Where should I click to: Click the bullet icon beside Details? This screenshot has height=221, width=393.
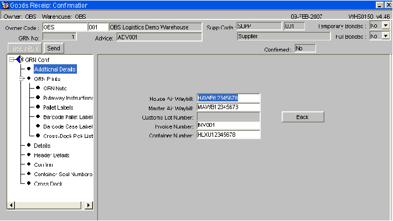click(x=29, y=145)
